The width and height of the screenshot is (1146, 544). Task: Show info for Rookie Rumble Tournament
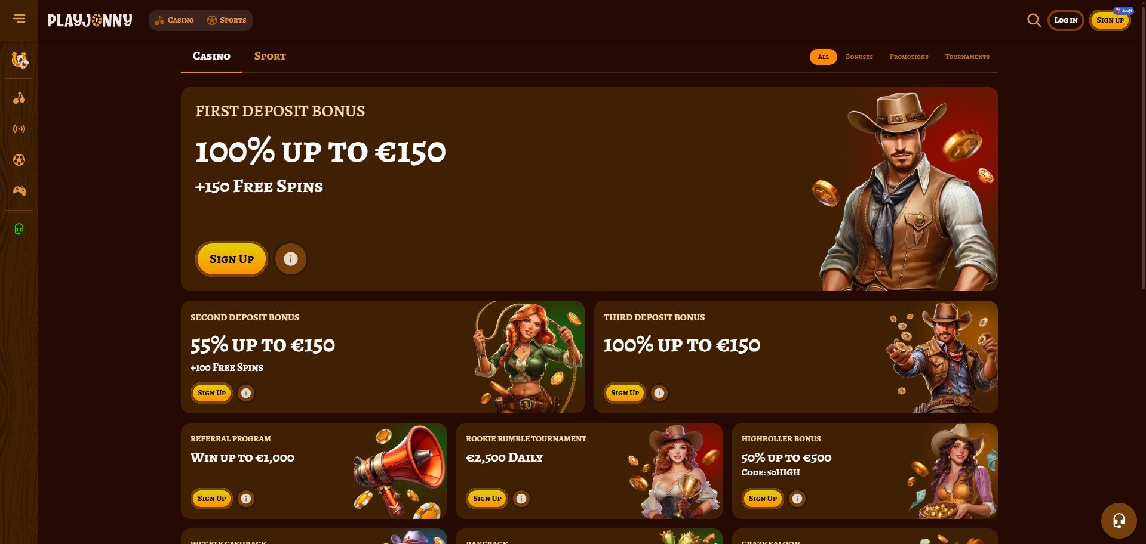pos(521,499)
